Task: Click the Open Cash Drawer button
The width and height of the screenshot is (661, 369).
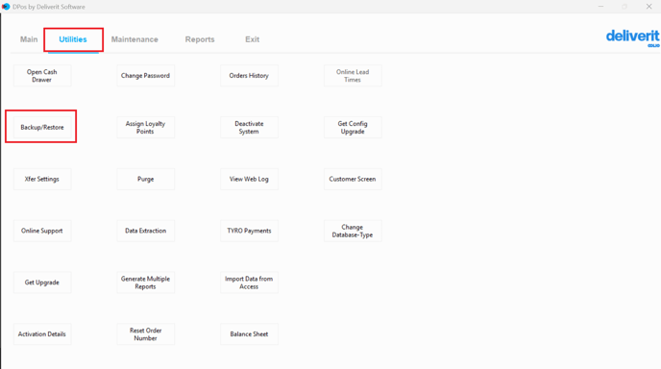Action: 42,76
